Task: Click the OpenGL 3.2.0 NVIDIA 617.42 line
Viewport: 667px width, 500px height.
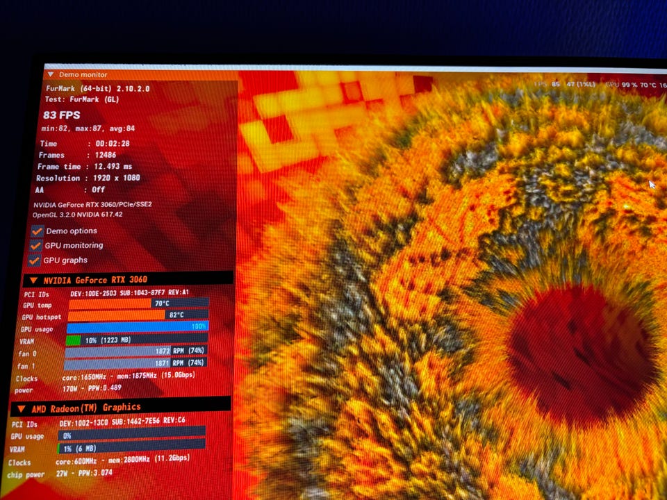Action: pos(77,215)
